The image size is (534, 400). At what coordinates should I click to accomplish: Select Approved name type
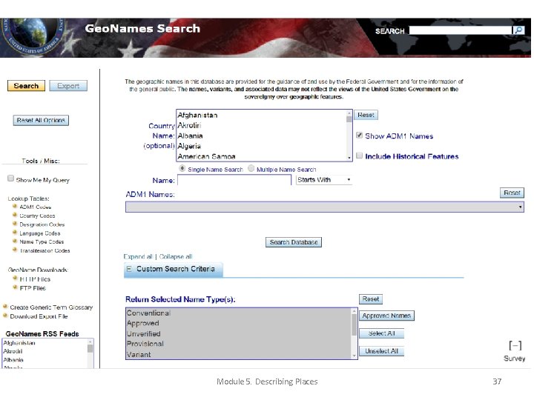(238, 323)
